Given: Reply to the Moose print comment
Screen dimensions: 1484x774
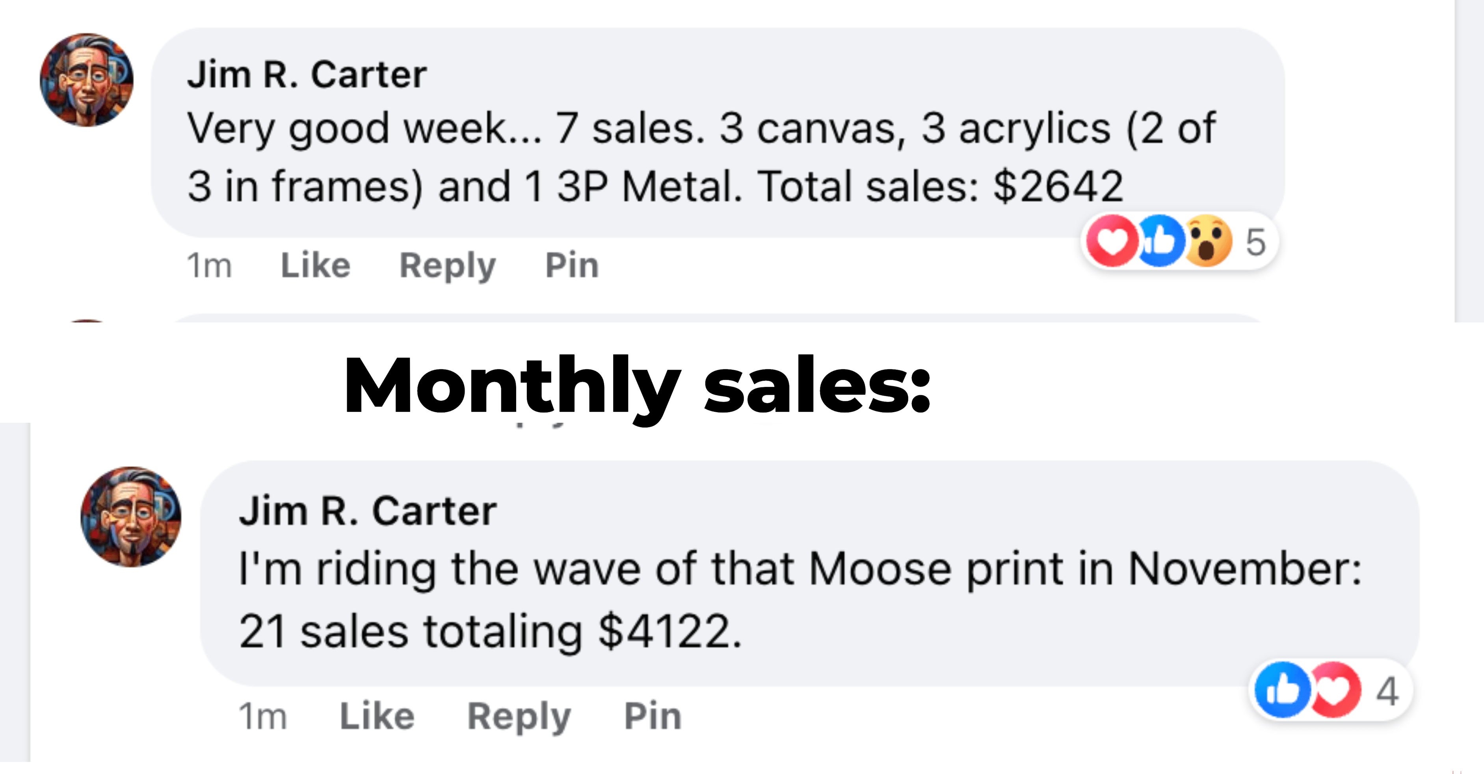Looking at the screenshot, I should [519, 717].
